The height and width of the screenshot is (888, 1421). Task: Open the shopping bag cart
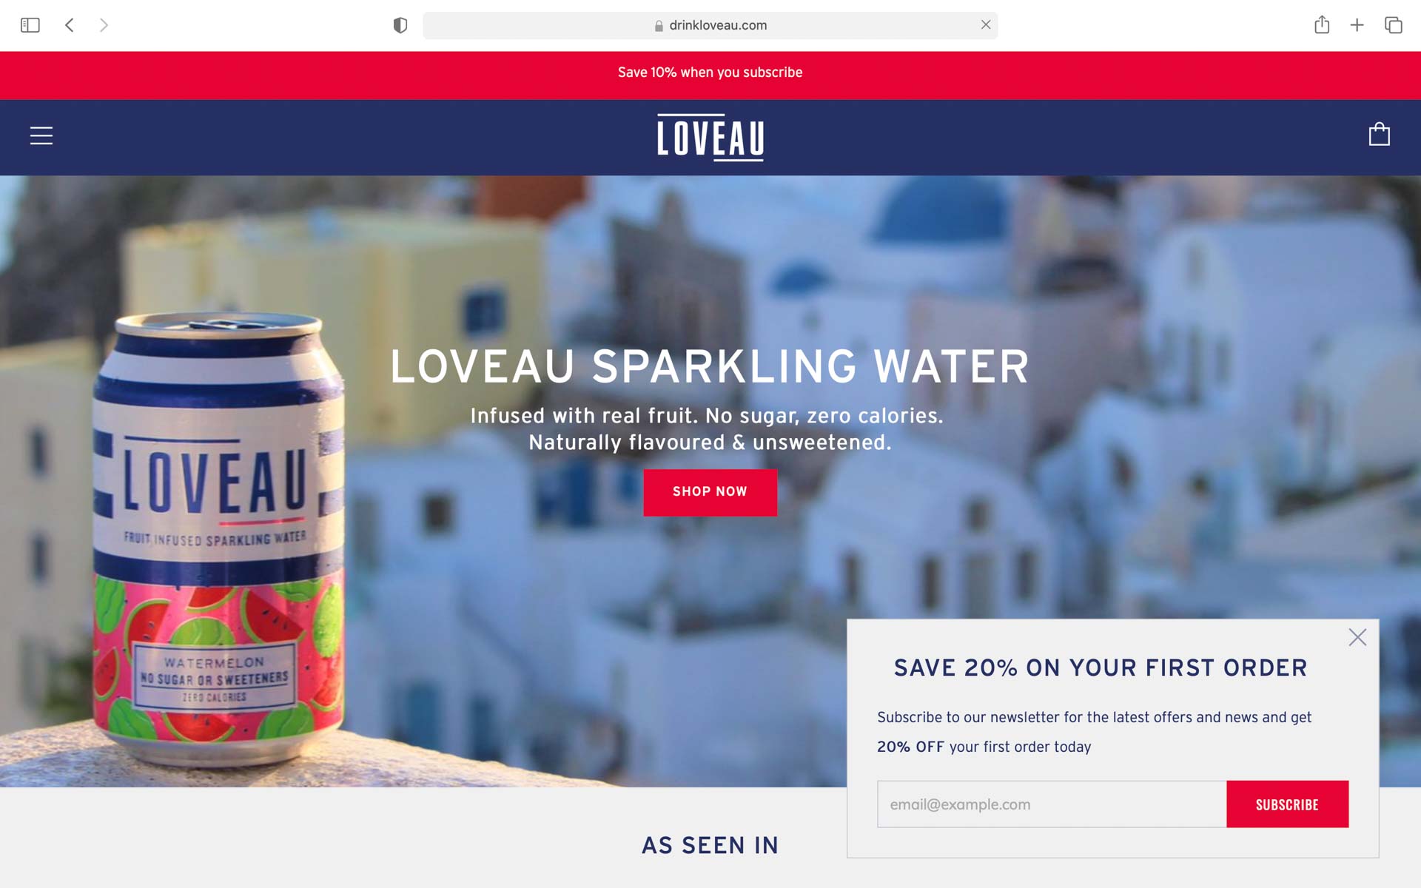coord(1379,134)
